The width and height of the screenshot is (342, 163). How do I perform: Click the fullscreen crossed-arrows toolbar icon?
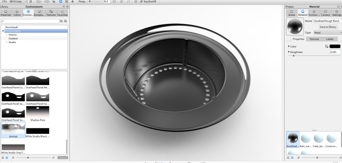pyautogui.click(x=67, y=1)
